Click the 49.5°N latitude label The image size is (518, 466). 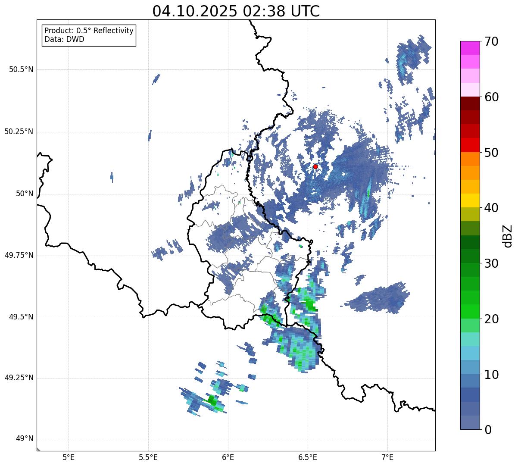click(21, 317)
